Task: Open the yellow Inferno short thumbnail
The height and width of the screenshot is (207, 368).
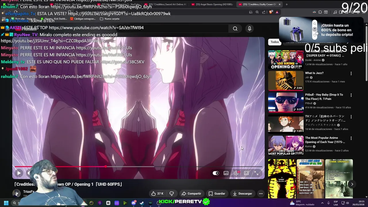Action: [282, 179]
